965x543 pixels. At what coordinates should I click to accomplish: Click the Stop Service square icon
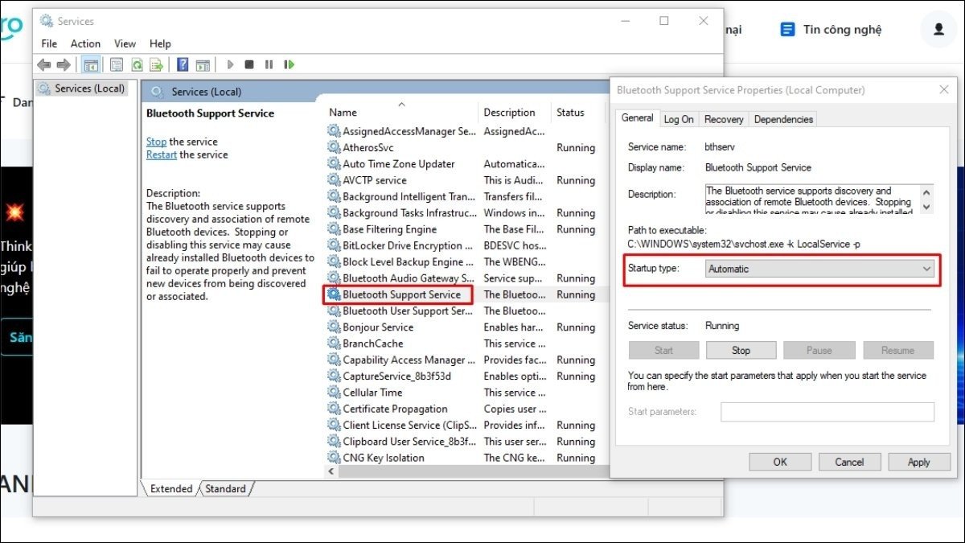pos(249,65)
